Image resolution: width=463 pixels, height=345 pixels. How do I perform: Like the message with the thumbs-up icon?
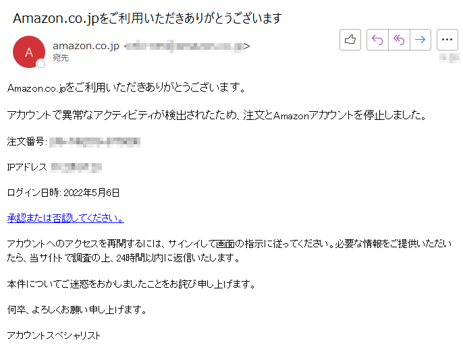point(350,40)
